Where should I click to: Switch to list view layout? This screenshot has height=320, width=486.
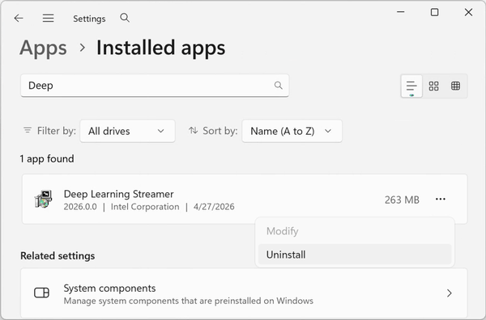[x=411, y=86]
